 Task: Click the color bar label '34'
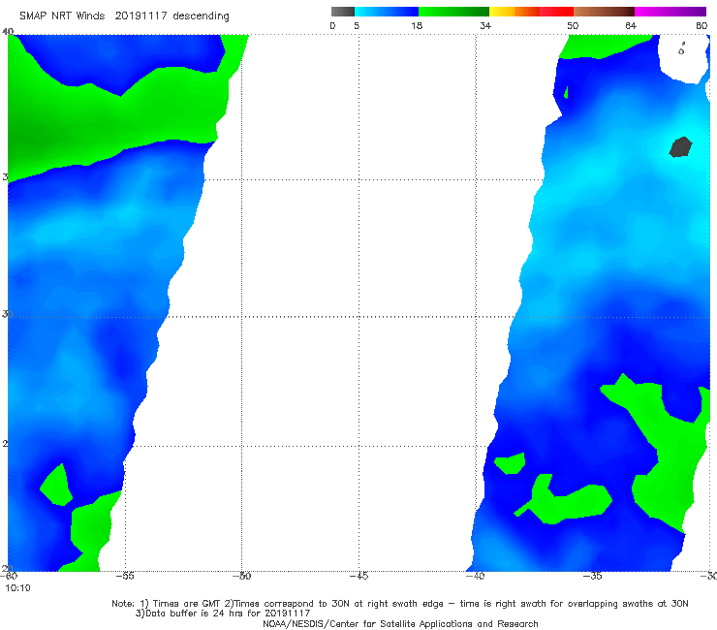coord(485,25)
